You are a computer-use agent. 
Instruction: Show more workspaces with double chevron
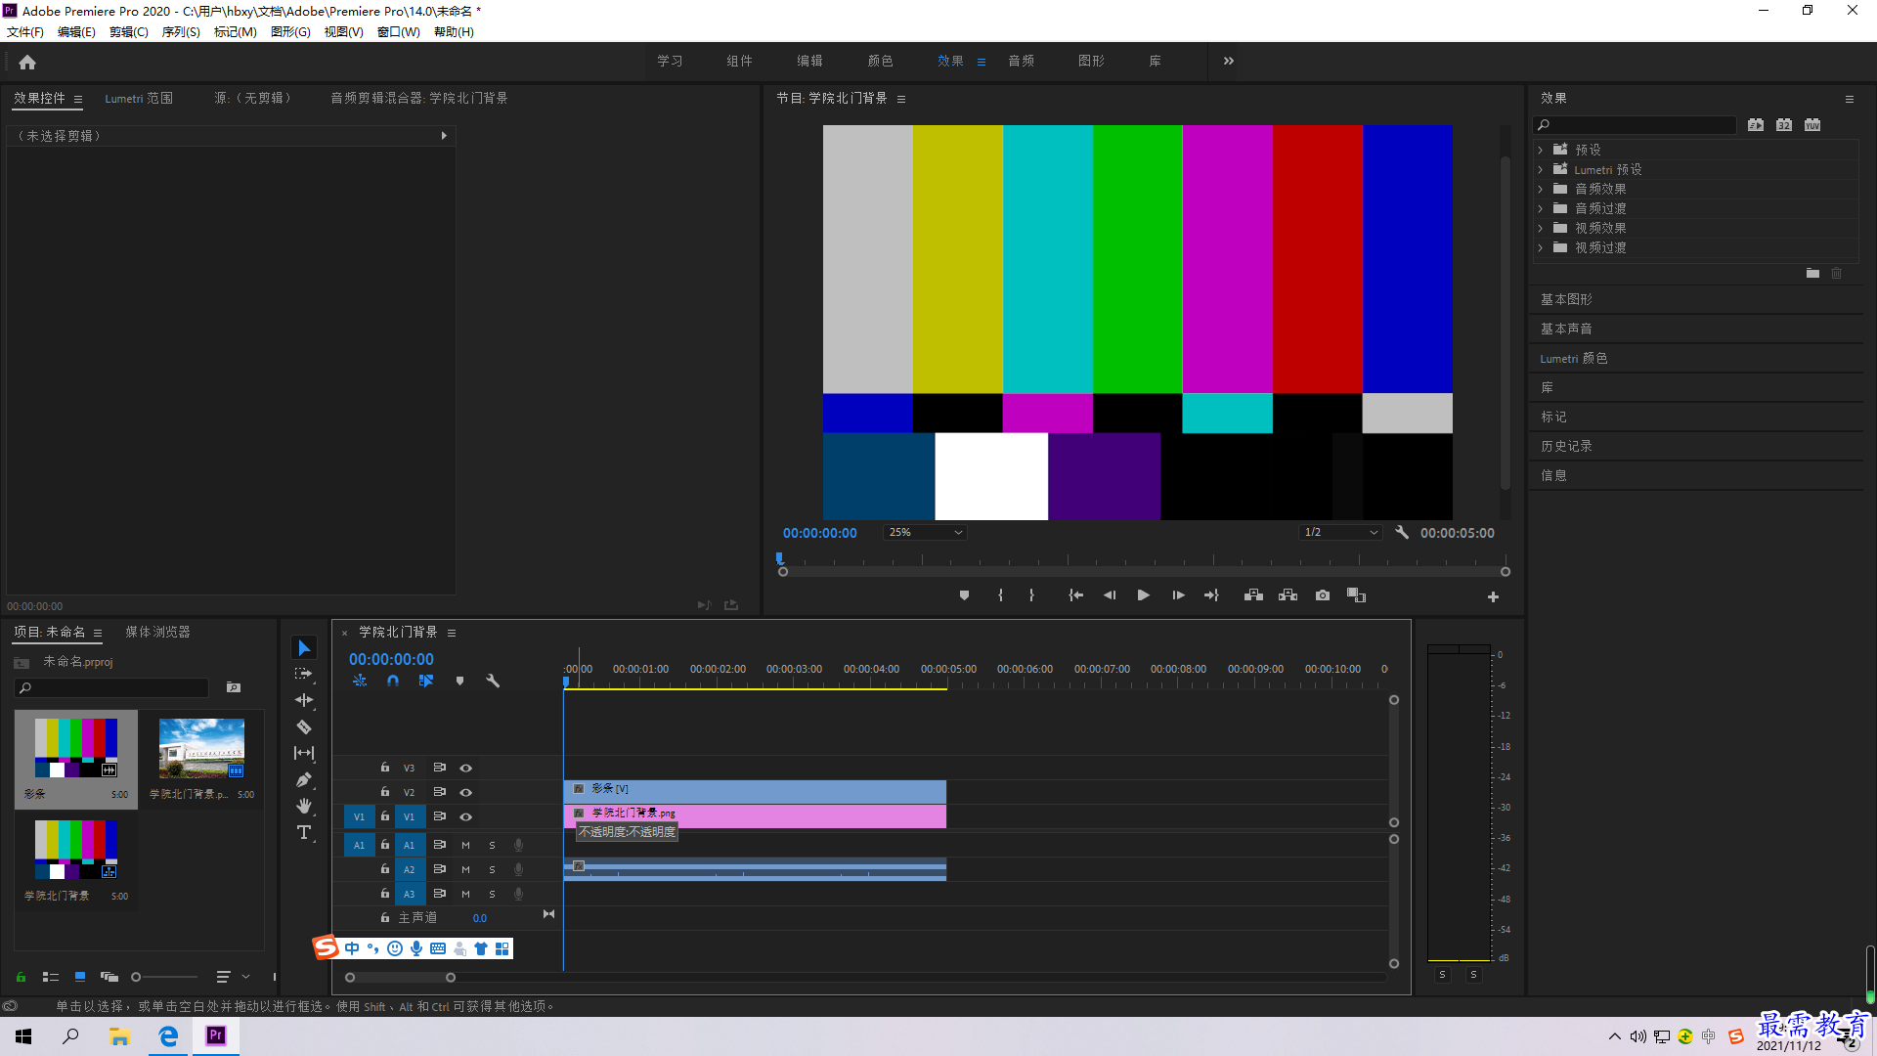tap(1229, 61)
